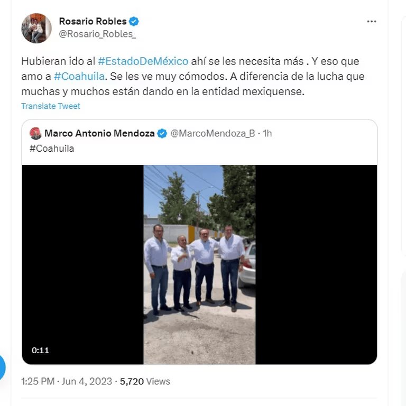Open @Rosario_Robles_ handle
Viewport: 406px width, 406px height.
click(x=97, y=34)
